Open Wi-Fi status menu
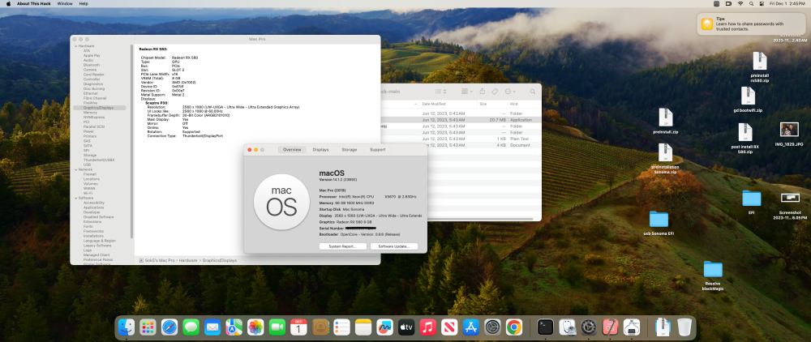 [740, 3]
